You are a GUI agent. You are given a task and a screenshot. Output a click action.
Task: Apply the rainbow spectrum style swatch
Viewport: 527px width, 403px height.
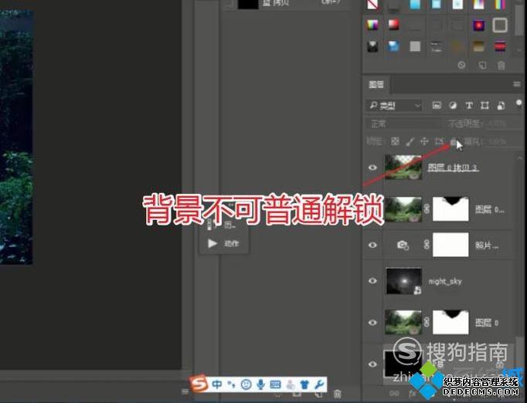click(372, 25)
